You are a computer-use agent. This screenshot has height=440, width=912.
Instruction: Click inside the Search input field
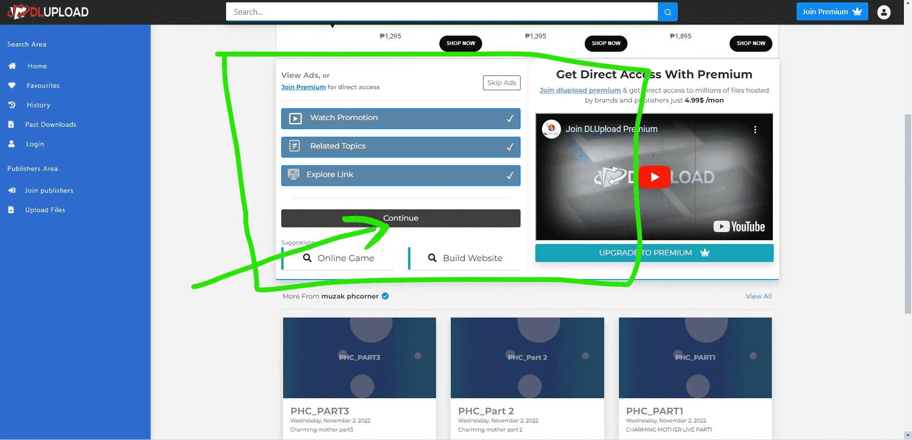tap(442, 12)
